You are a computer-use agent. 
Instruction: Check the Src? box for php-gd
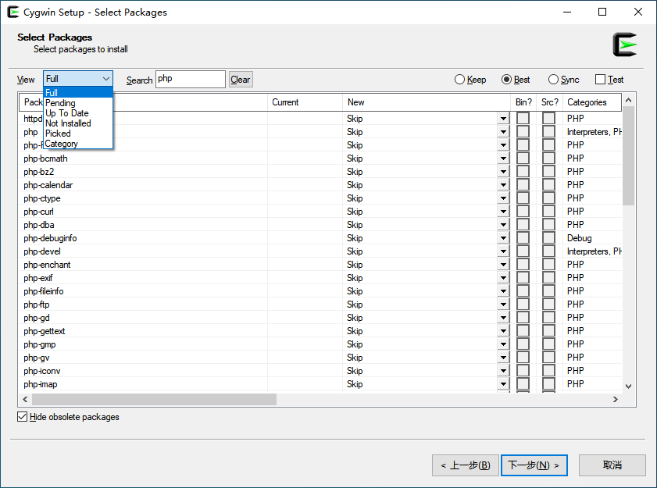(x=548, y=318)
